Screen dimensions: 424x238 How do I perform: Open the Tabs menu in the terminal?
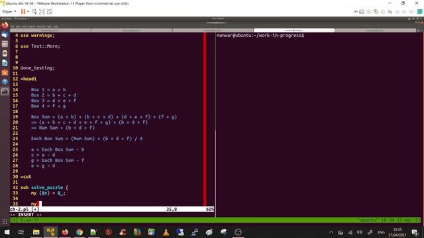coord(49,26)
